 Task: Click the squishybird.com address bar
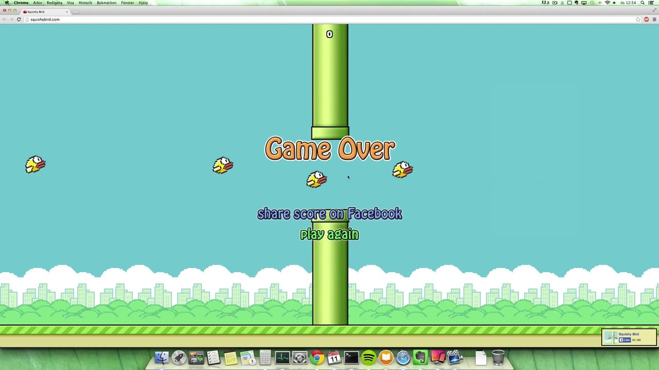(x=329, y=20)
